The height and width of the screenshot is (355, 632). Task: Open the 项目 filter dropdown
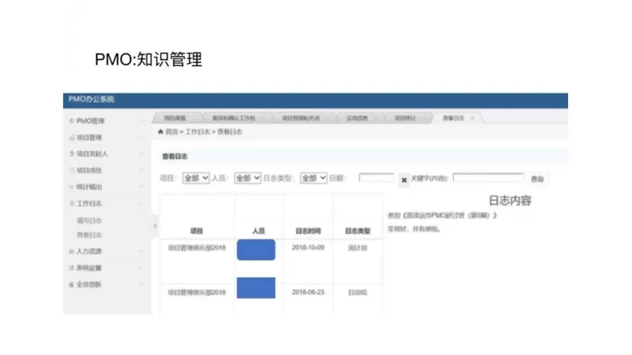click(196, 178)
